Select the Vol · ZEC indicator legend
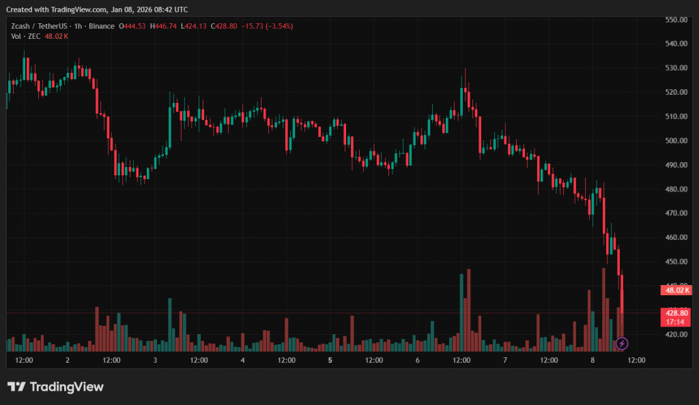 [x=25, y=35]
